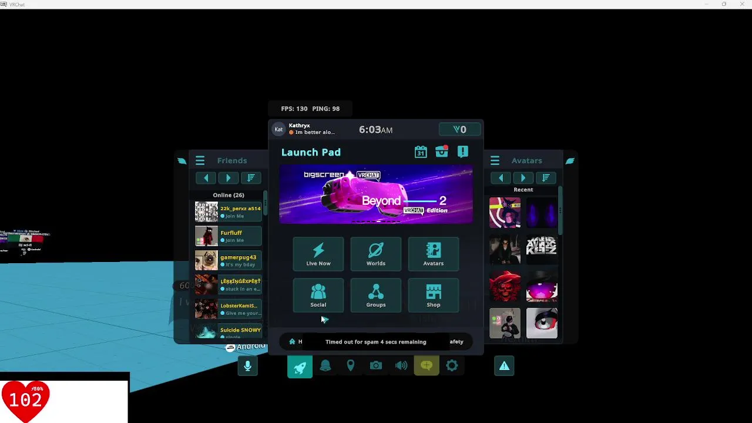The height and width of the screenshot is (423, 752).
Task: Go to previous page in Friends panel
Action: [206, 178]
